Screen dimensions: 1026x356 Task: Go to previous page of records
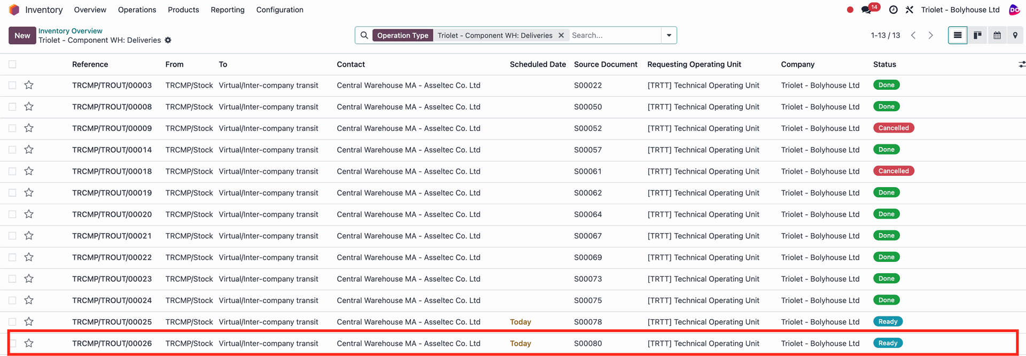pos(914,35)
